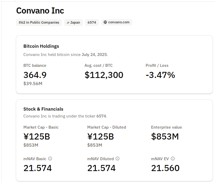Click the -3.47% Profit / Loss figure
The image size is (215, 183).
160,75
